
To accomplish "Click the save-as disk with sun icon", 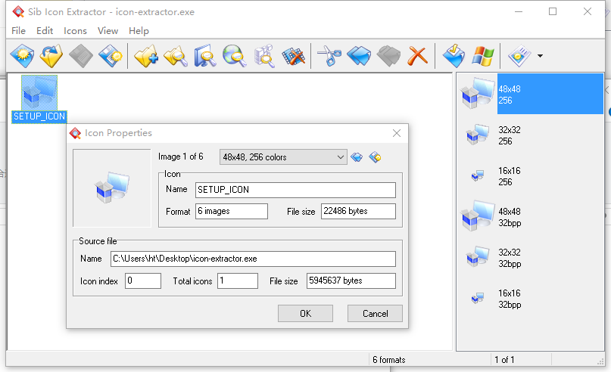I will click(x=111, y=56).
